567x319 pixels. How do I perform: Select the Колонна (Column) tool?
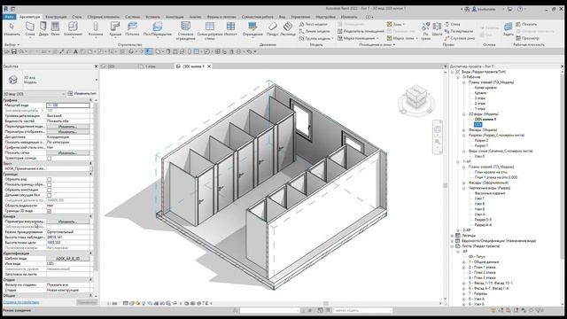pyautogui.click(x=96, y=28)
